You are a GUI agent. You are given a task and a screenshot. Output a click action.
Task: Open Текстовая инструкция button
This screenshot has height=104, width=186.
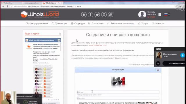pos(31,102)
